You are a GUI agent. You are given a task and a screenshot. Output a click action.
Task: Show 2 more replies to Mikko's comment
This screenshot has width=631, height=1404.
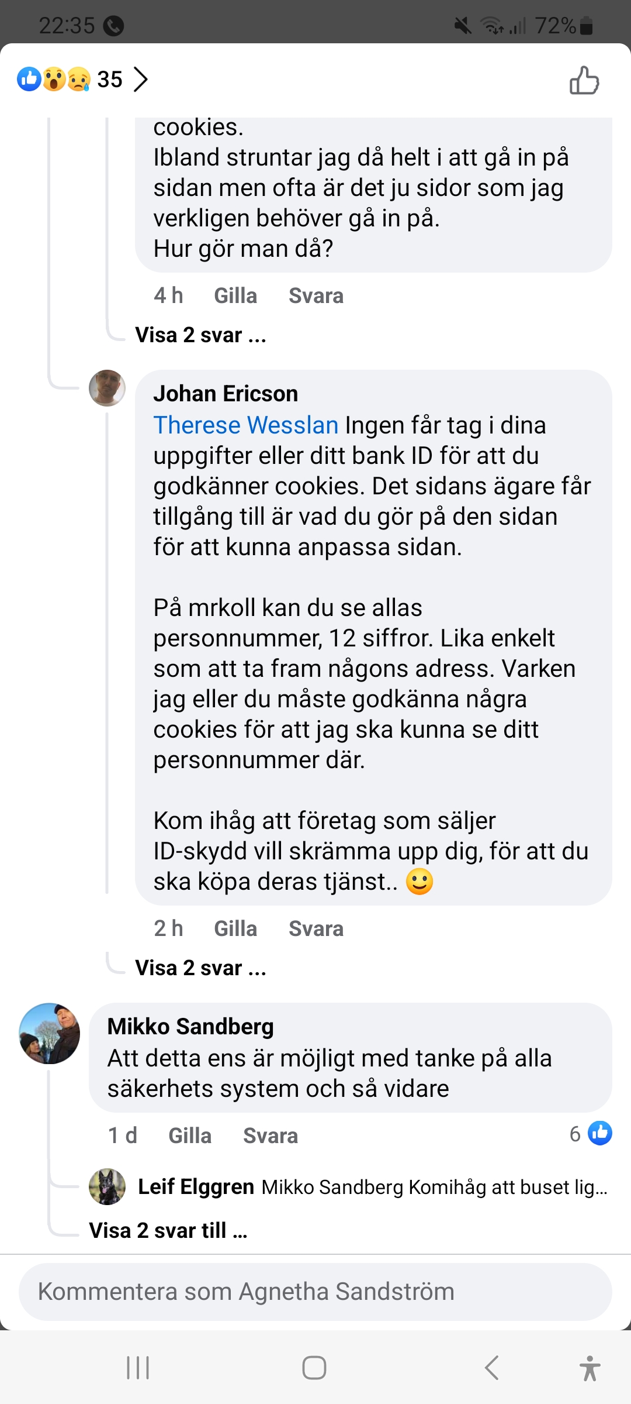click(168, 1231)
